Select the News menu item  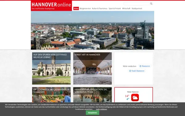(x=76, y=9)
